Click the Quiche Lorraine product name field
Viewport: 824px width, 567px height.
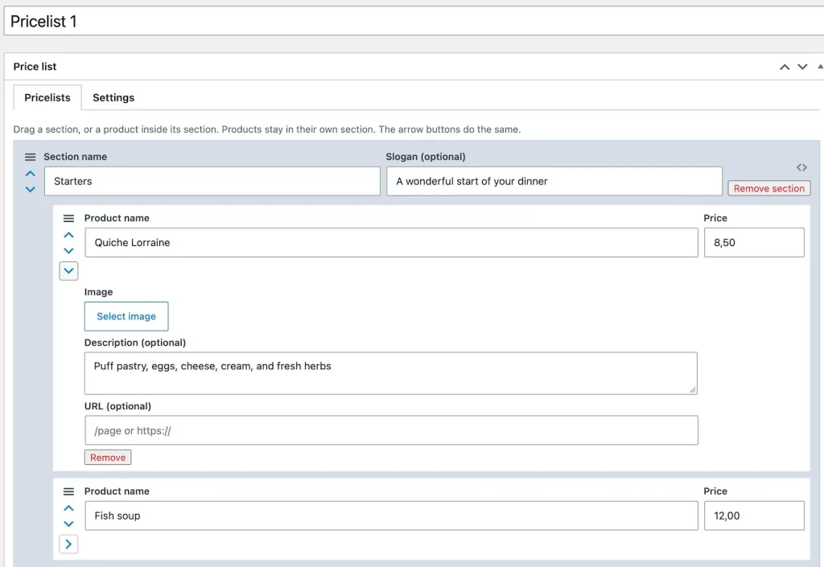(x=391, y=243)
